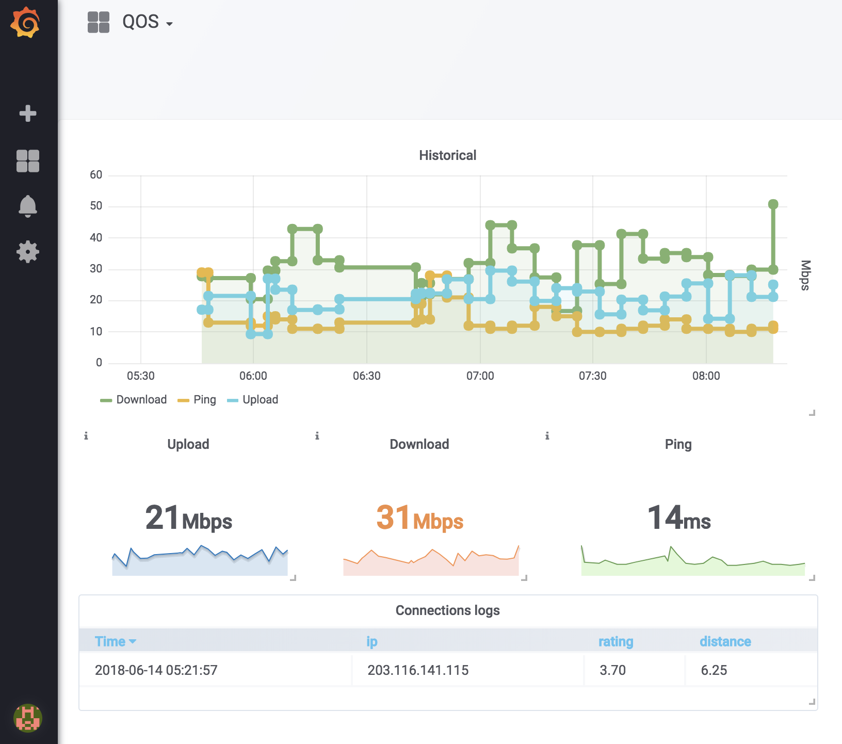The width and height of the screenshot is (842, 744).
Task: Click the 31 Mbps download value
Action: [x=420, y=518]
